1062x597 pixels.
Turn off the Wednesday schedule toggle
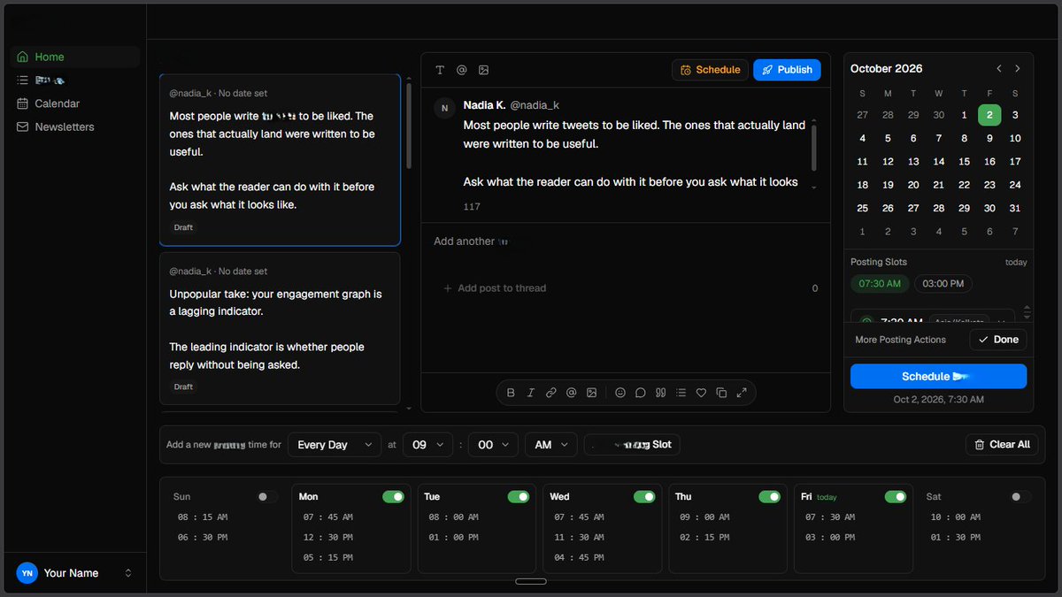coord(644,497)
